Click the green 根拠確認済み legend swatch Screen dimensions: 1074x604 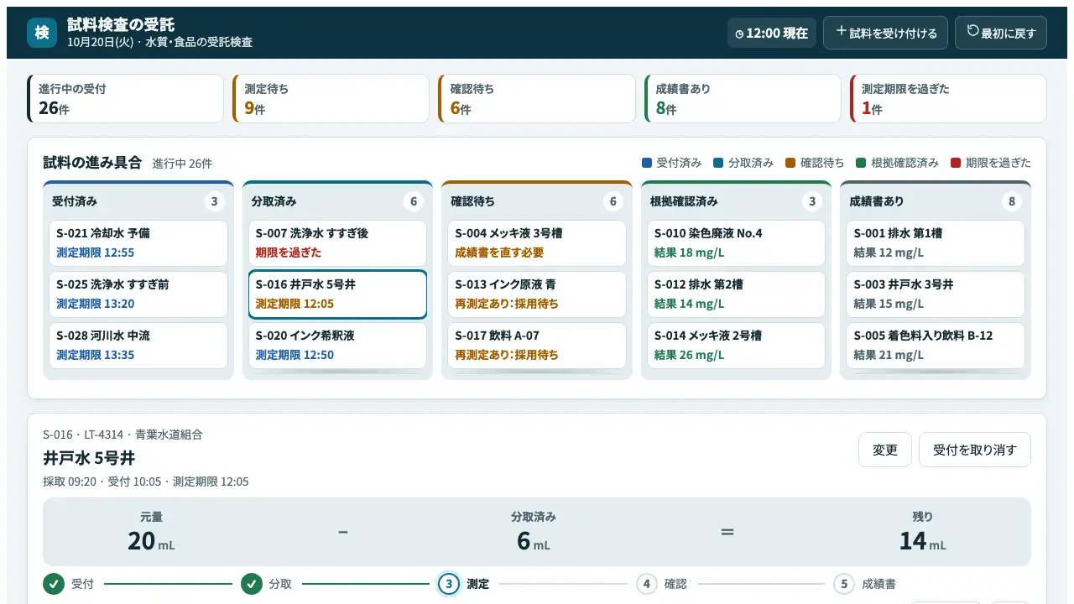862,163
